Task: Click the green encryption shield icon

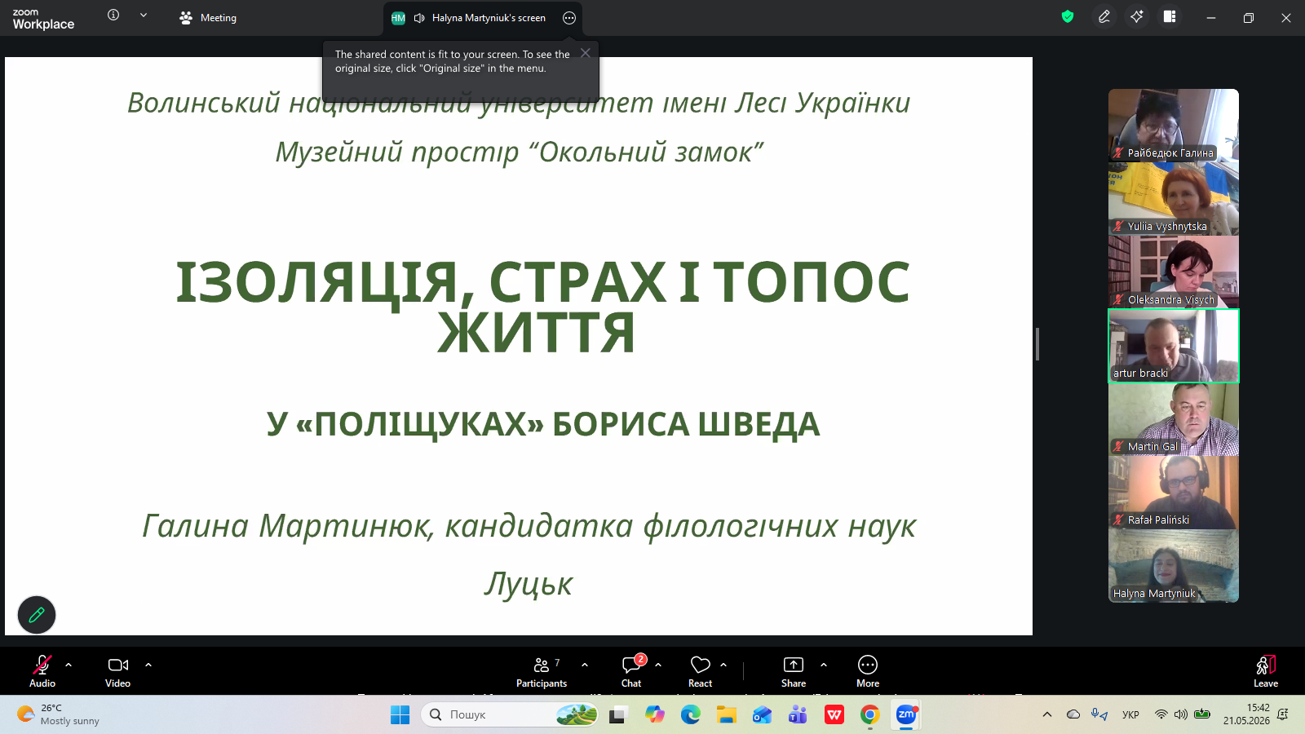Action: click(1068, 16)
